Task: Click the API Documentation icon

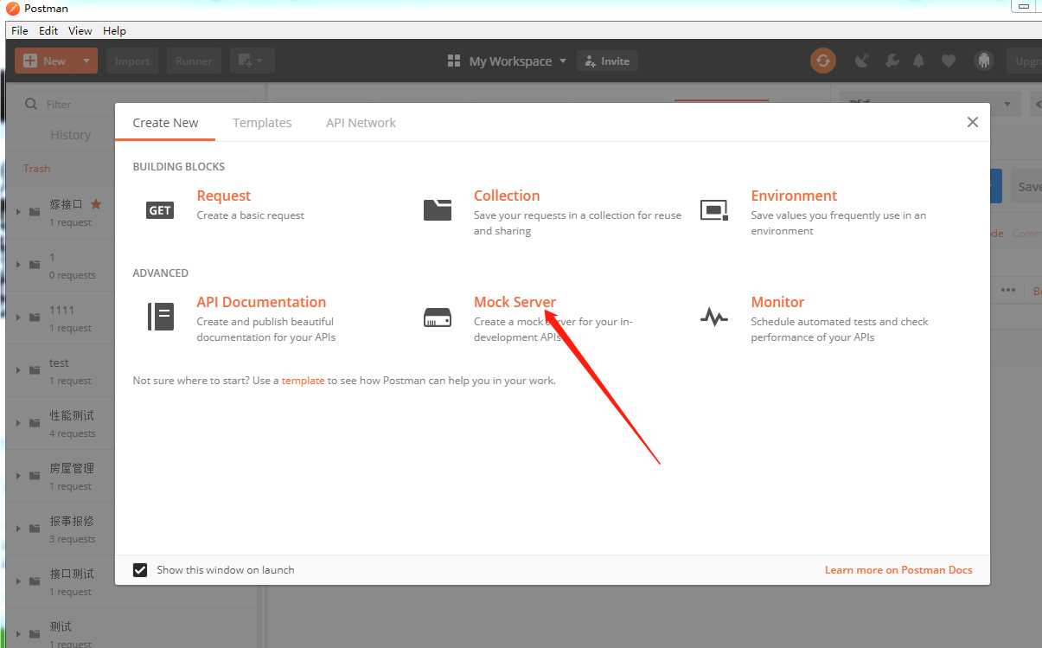Action: click(161, 317)
